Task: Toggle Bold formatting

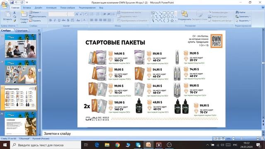Action: pos(51,20)
